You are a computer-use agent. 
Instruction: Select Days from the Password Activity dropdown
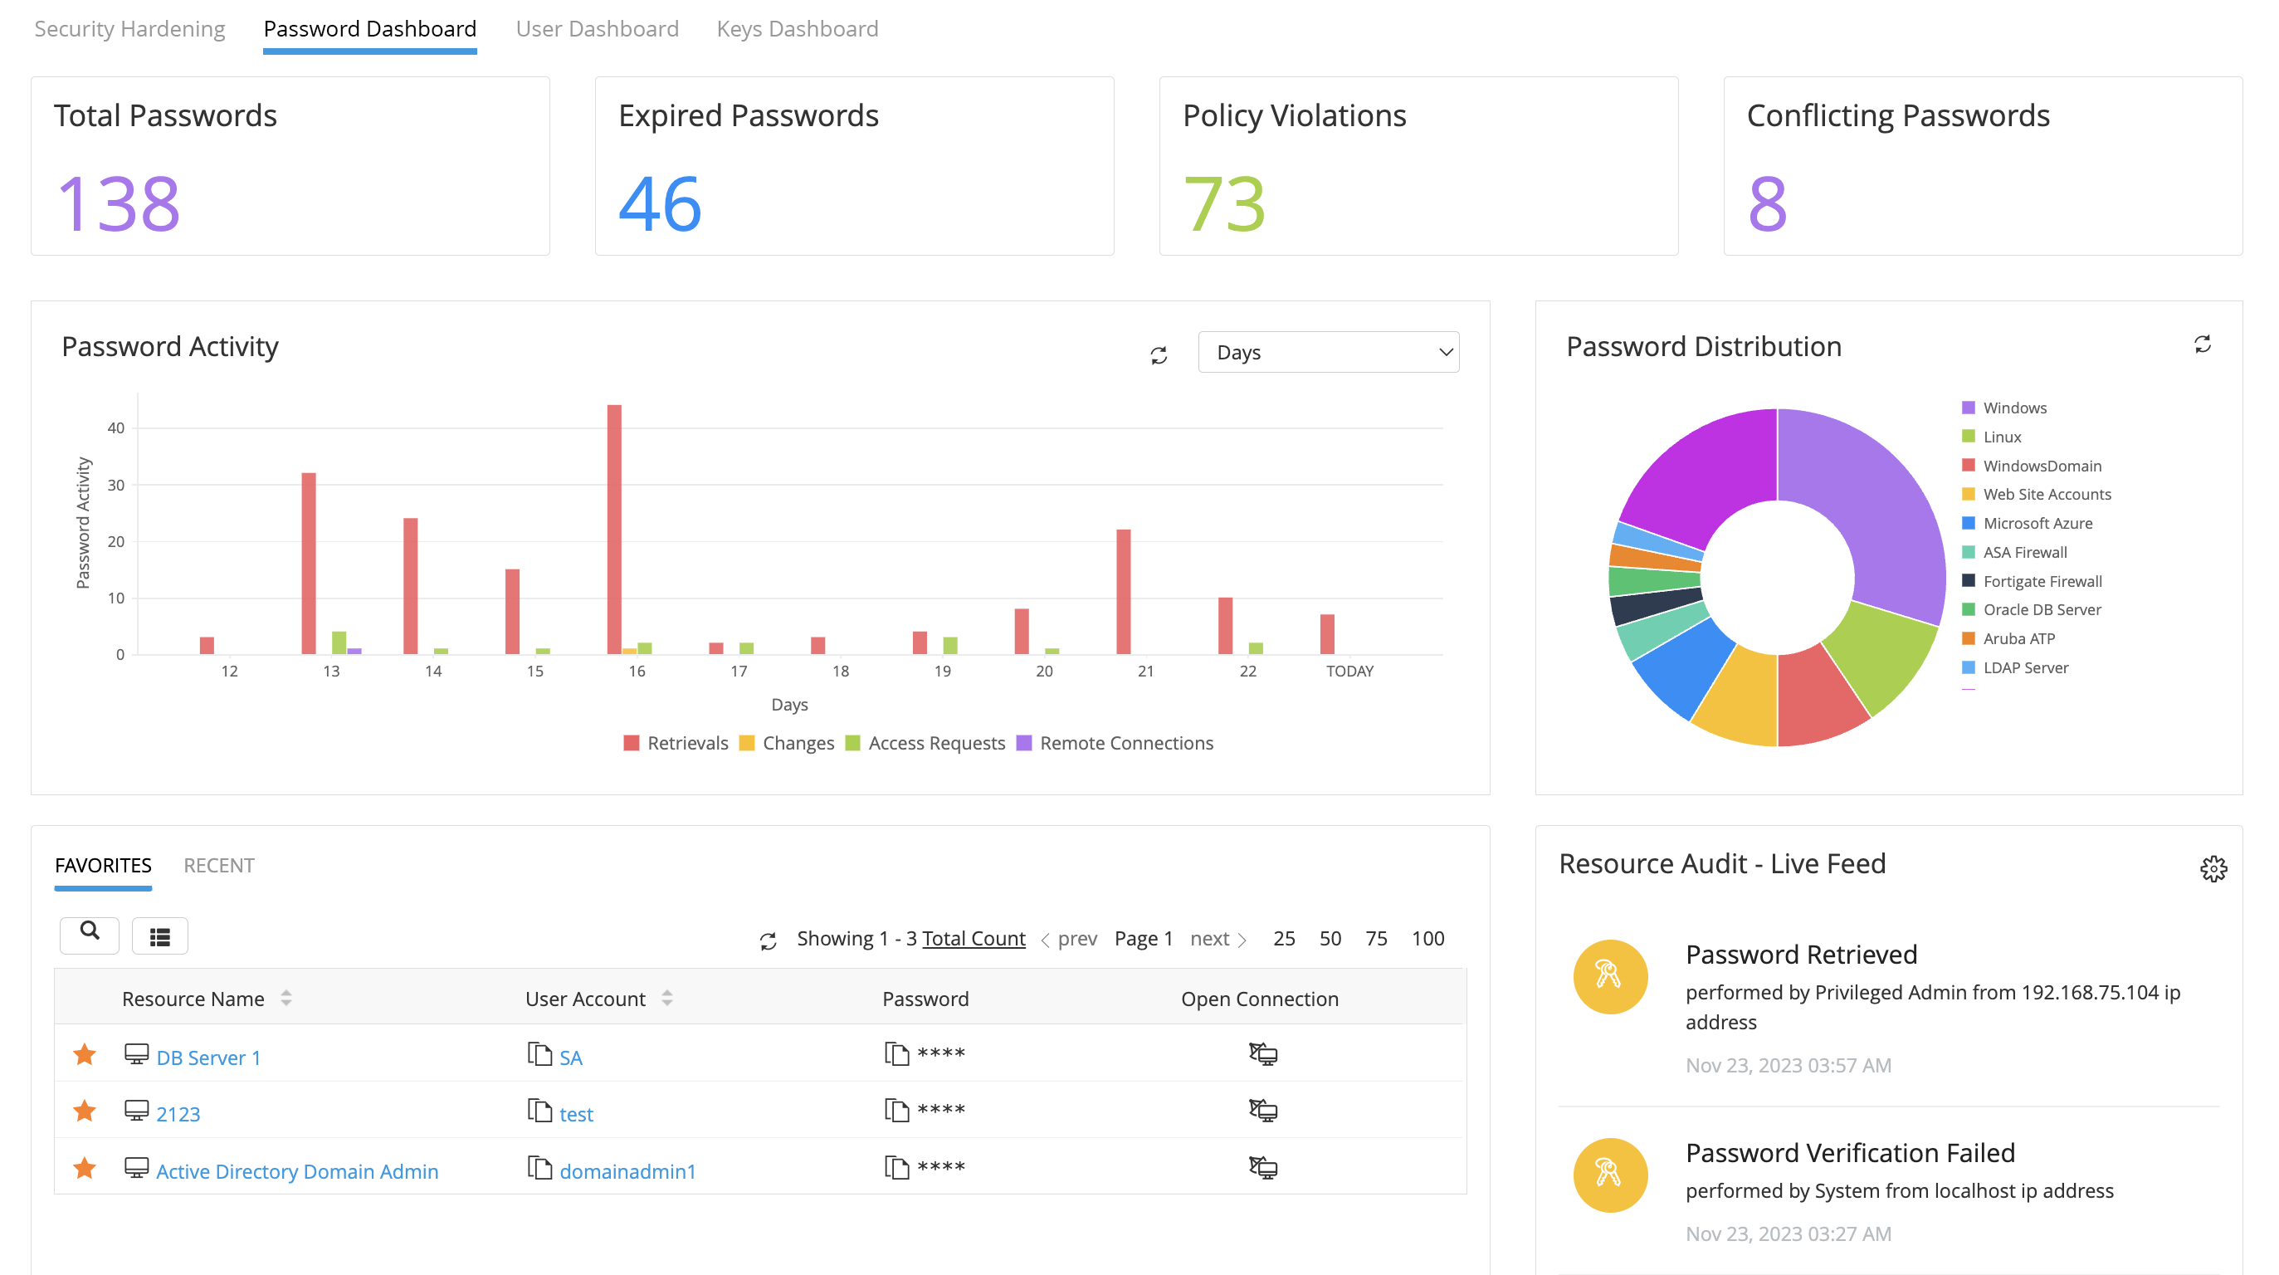(1325, 351)
